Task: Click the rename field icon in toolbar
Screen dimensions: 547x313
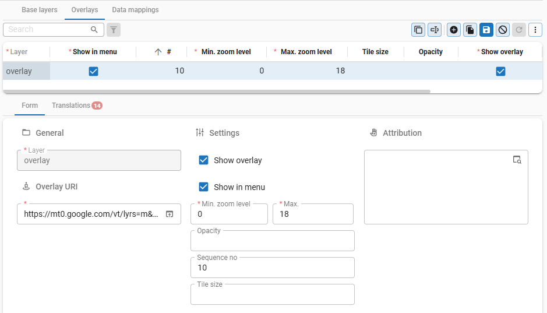Action: (434, 30)
